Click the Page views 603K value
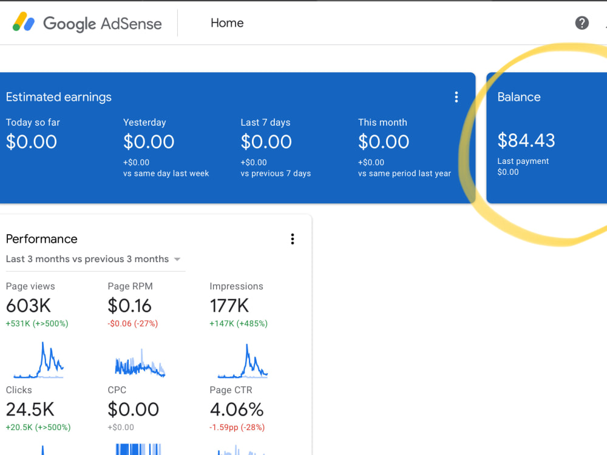 [x=29, y=306]
